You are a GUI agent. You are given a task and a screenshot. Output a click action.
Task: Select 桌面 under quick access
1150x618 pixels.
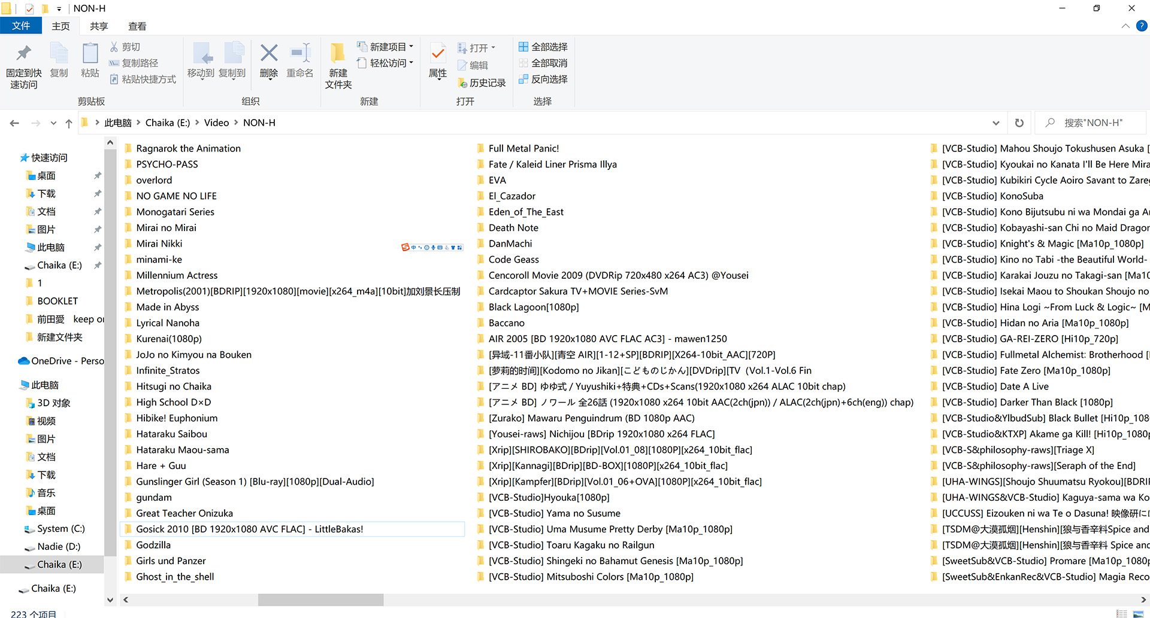[46, 176]
